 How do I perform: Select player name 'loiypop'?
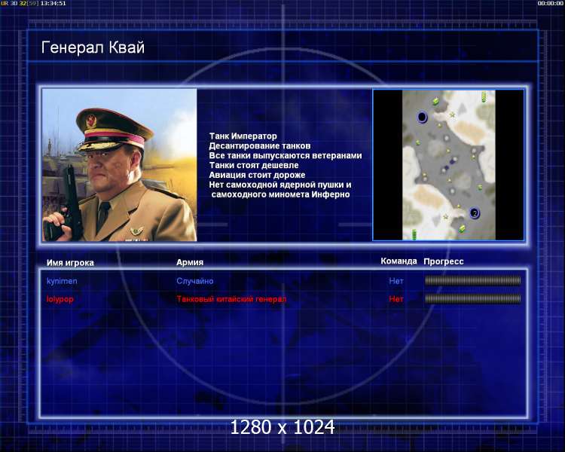click(60, 299)
